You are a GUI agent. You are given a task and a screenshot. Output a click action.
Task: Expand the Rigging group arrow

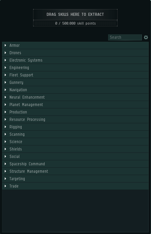tap(5, 127)
